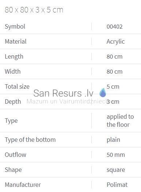Select the Shape value square
Viewport: 141px width, 192px height.
tap(116, 170)
